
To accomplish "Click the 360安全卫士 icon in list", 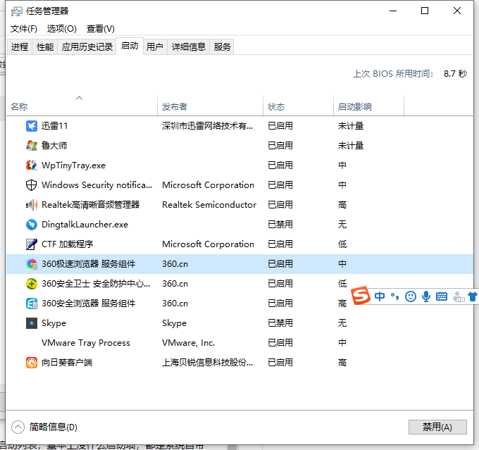I will (x=32, y=284).
